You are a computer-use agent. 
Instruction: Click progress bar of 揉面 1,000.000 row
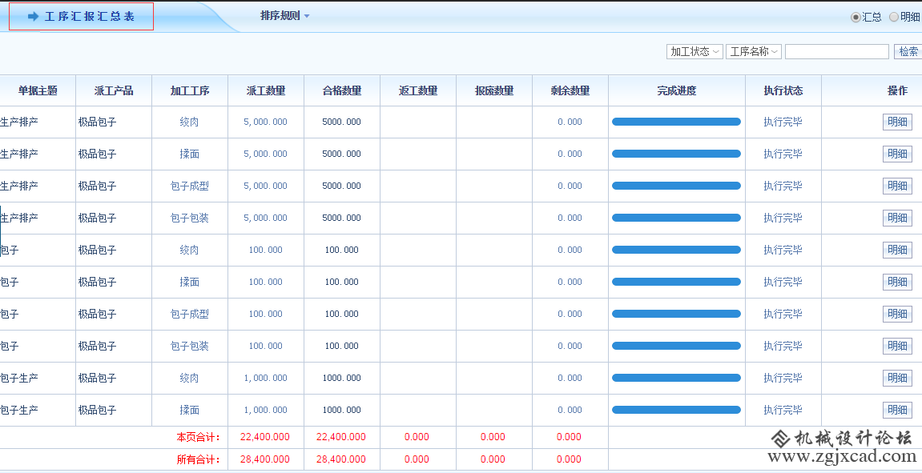(x=676, y=410)
